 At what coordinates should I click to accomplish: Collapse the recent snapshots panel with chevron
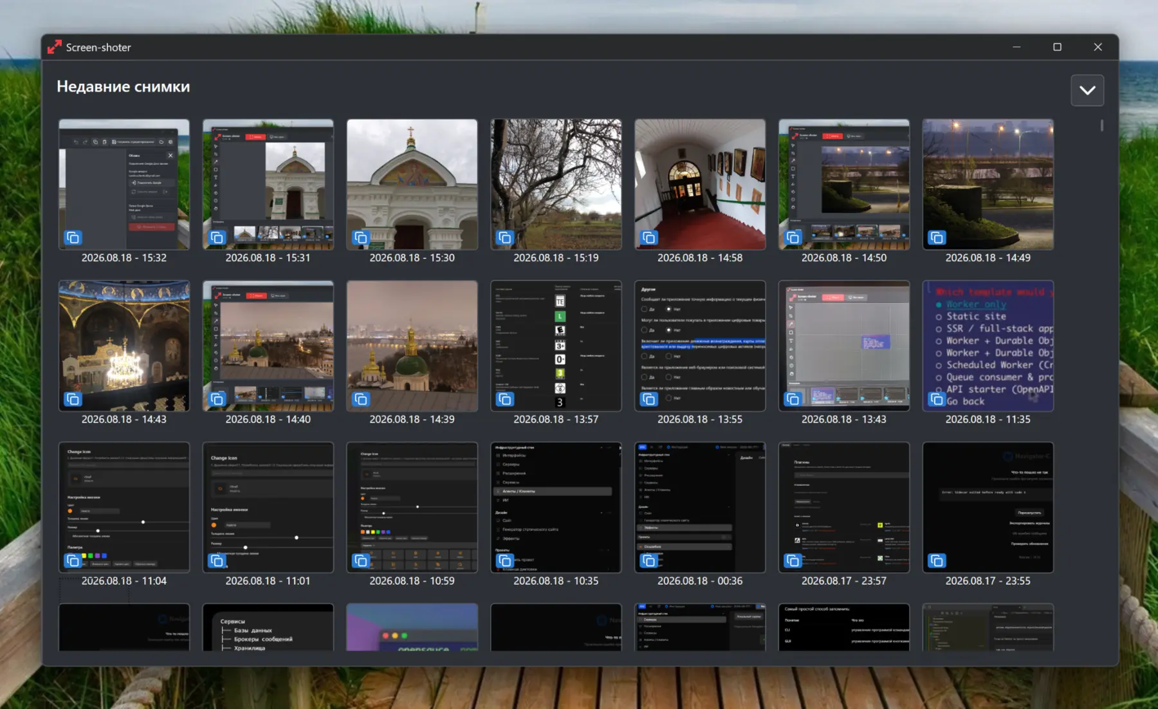1087,90
